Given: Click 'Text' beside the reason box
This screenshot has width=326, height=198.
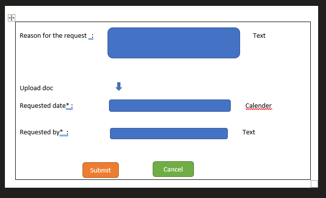Looking at the screenshot, I should pyautogui.click(x=259, y=36).
